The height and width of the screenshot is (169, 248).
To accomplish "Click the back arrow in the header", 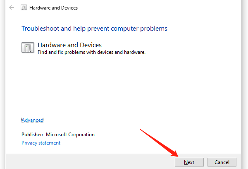I will tap(12, 7).
